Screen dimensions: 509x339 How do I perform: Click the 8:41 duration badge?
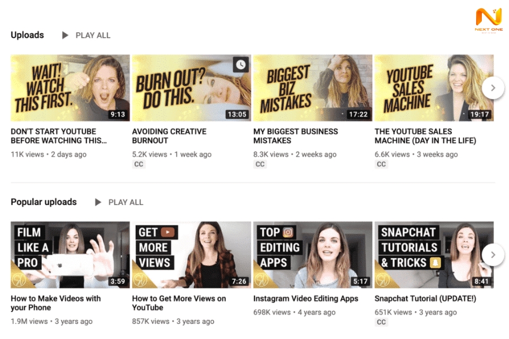pyautogui.click(x=481, y=281)
